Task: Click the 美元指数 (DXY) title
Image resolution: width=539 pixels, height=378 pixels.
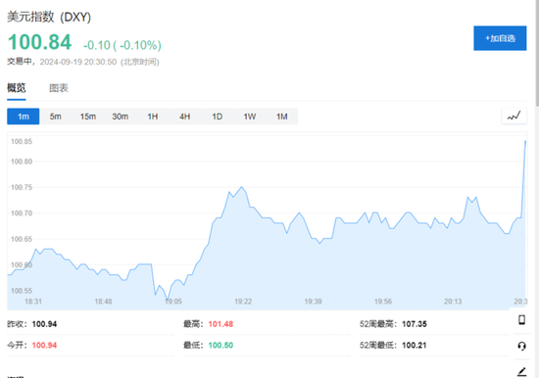Action: (49, 17)
